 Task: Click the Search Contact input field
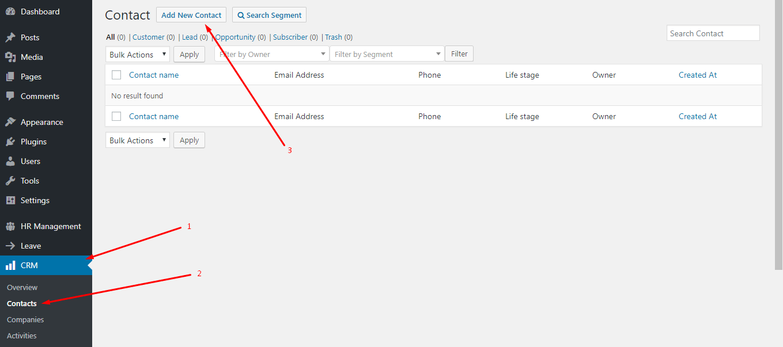pyautogui.click(x=713, y=33)
